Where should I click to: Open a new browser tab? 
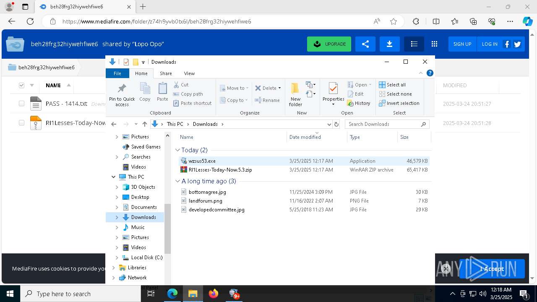pyautogui.click(x=143, y=7)
